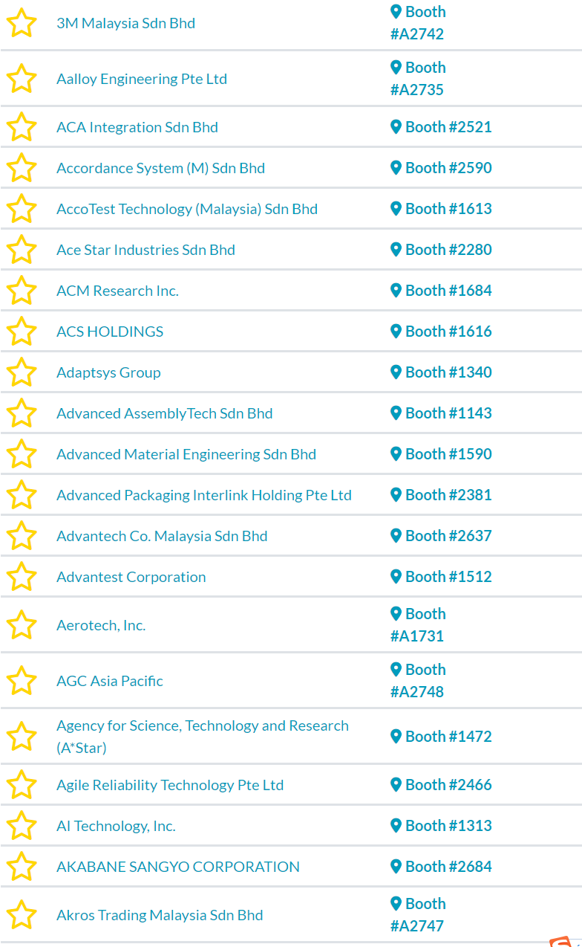
Task: Click the star beside AI Technology, Inc.
Action: coord(22,826)
